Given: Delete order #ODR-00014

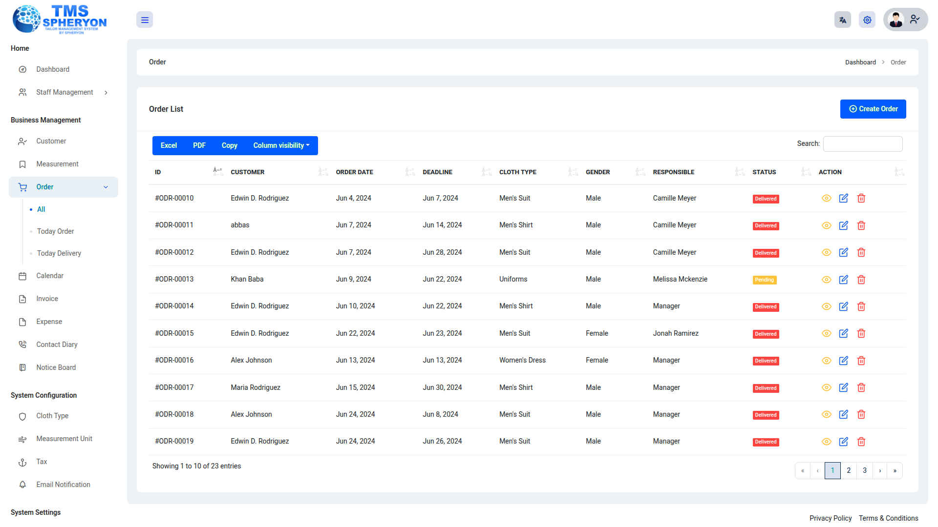Looking at the screenshot, I should (x=861, y=306).
